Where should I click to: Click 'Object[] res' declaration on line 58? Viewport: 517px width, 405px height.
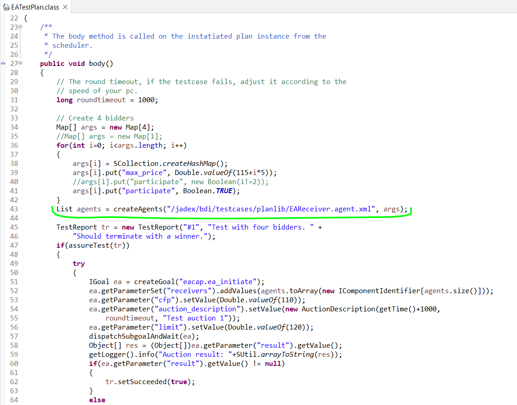114,345
